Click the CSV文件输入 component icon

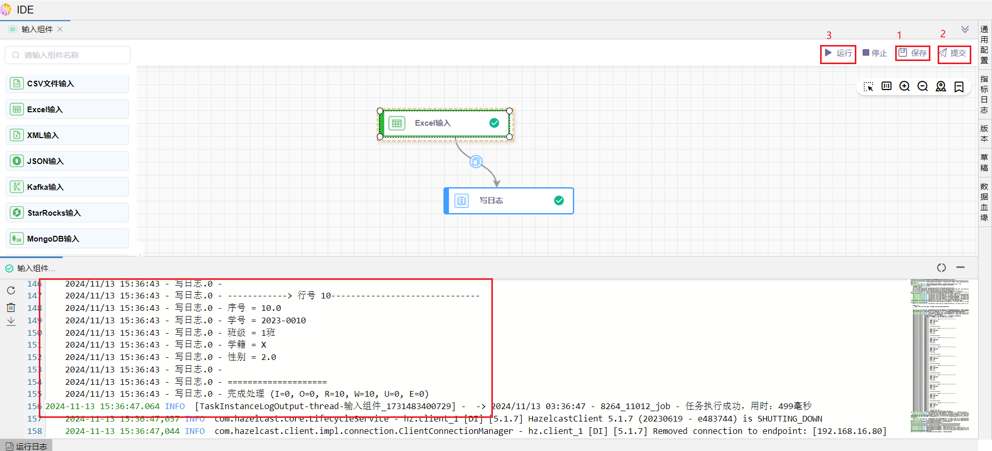17,83
